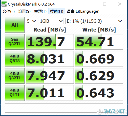Image resolution: width=128 pixels, height=116 pixels.
Task: Run all benchmarks with the All button
Action: click(x=15, y=25)
